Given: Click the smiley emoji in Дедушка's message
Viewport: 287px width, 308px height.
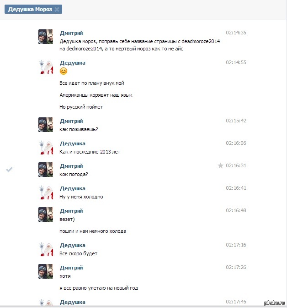Looking at the screenshot, I should coord(64,71).
